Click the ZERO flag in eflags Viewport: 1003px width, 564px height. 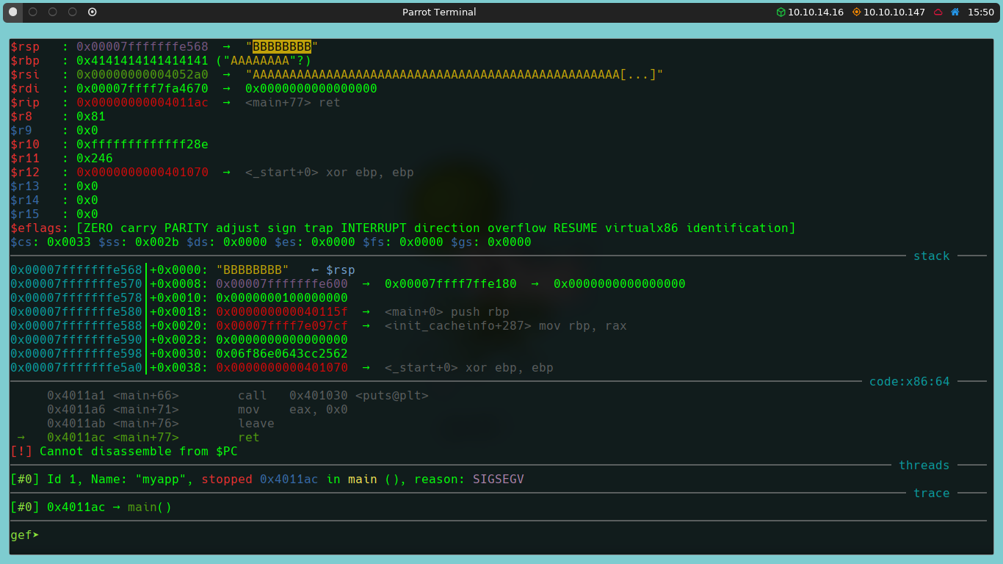tap(98, 228)
